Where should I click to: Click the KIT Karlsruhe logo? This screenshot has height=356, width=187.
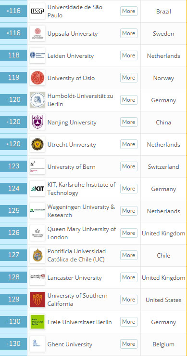tap(37, 189)
